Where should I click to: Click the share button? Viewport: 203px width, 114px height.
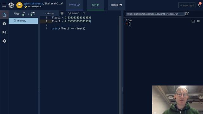116,5
